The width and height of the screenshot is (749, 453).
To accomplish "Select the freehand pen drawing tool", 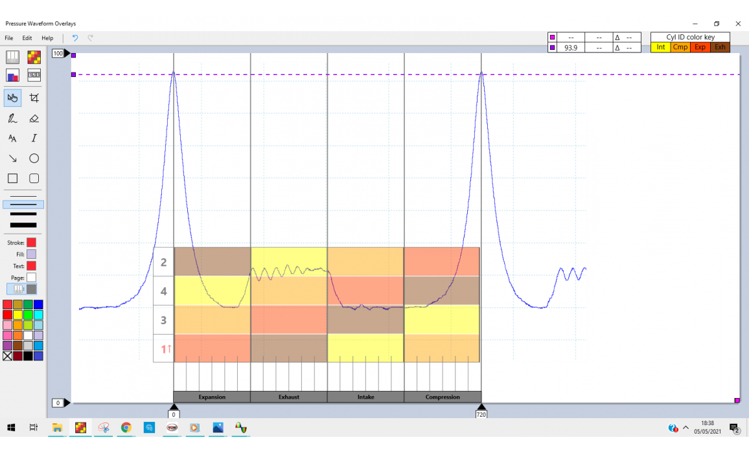I will pyautogui.click(x=12, y=118).
